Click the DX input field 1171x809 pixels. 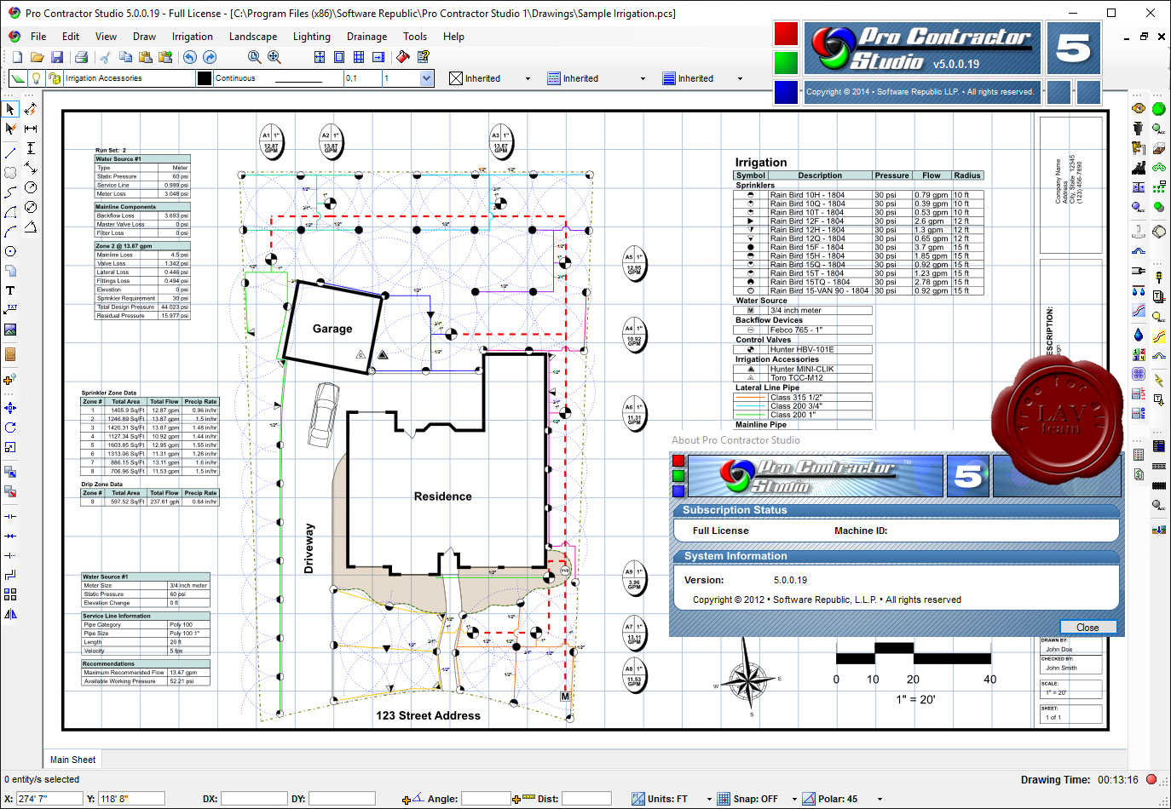(254, 799)
